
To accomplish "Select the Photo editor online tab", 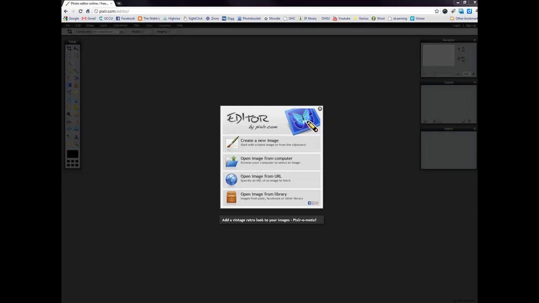I will click(x=89, y=3).
